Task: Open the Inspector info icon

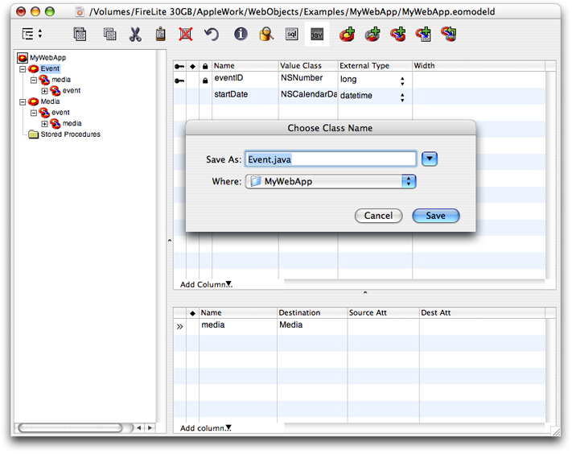Action: click(x=241, y=34)
